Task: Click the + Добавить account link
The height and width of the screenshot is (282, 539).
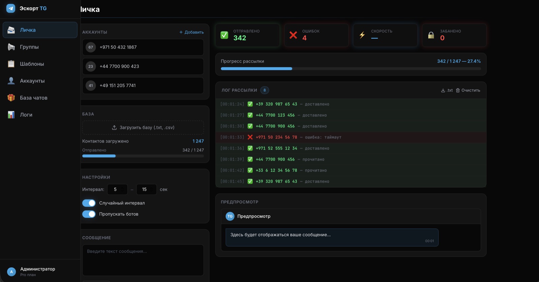Action: (191, 32)
